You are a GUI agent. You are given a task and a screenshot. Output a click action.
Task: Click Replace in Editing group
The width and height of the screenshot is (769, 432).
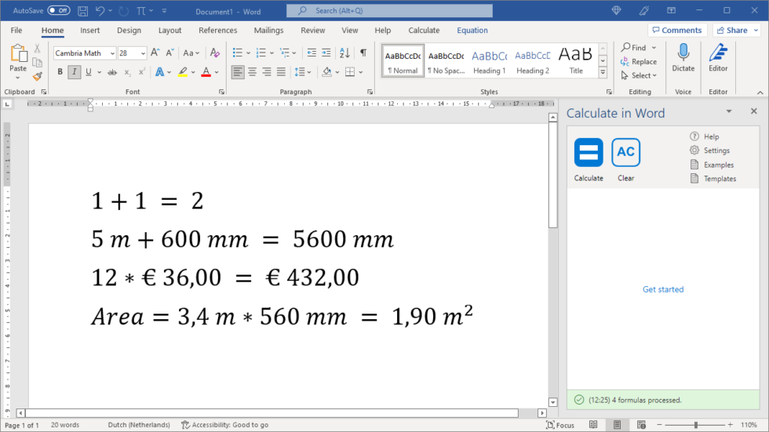(638, 62)
